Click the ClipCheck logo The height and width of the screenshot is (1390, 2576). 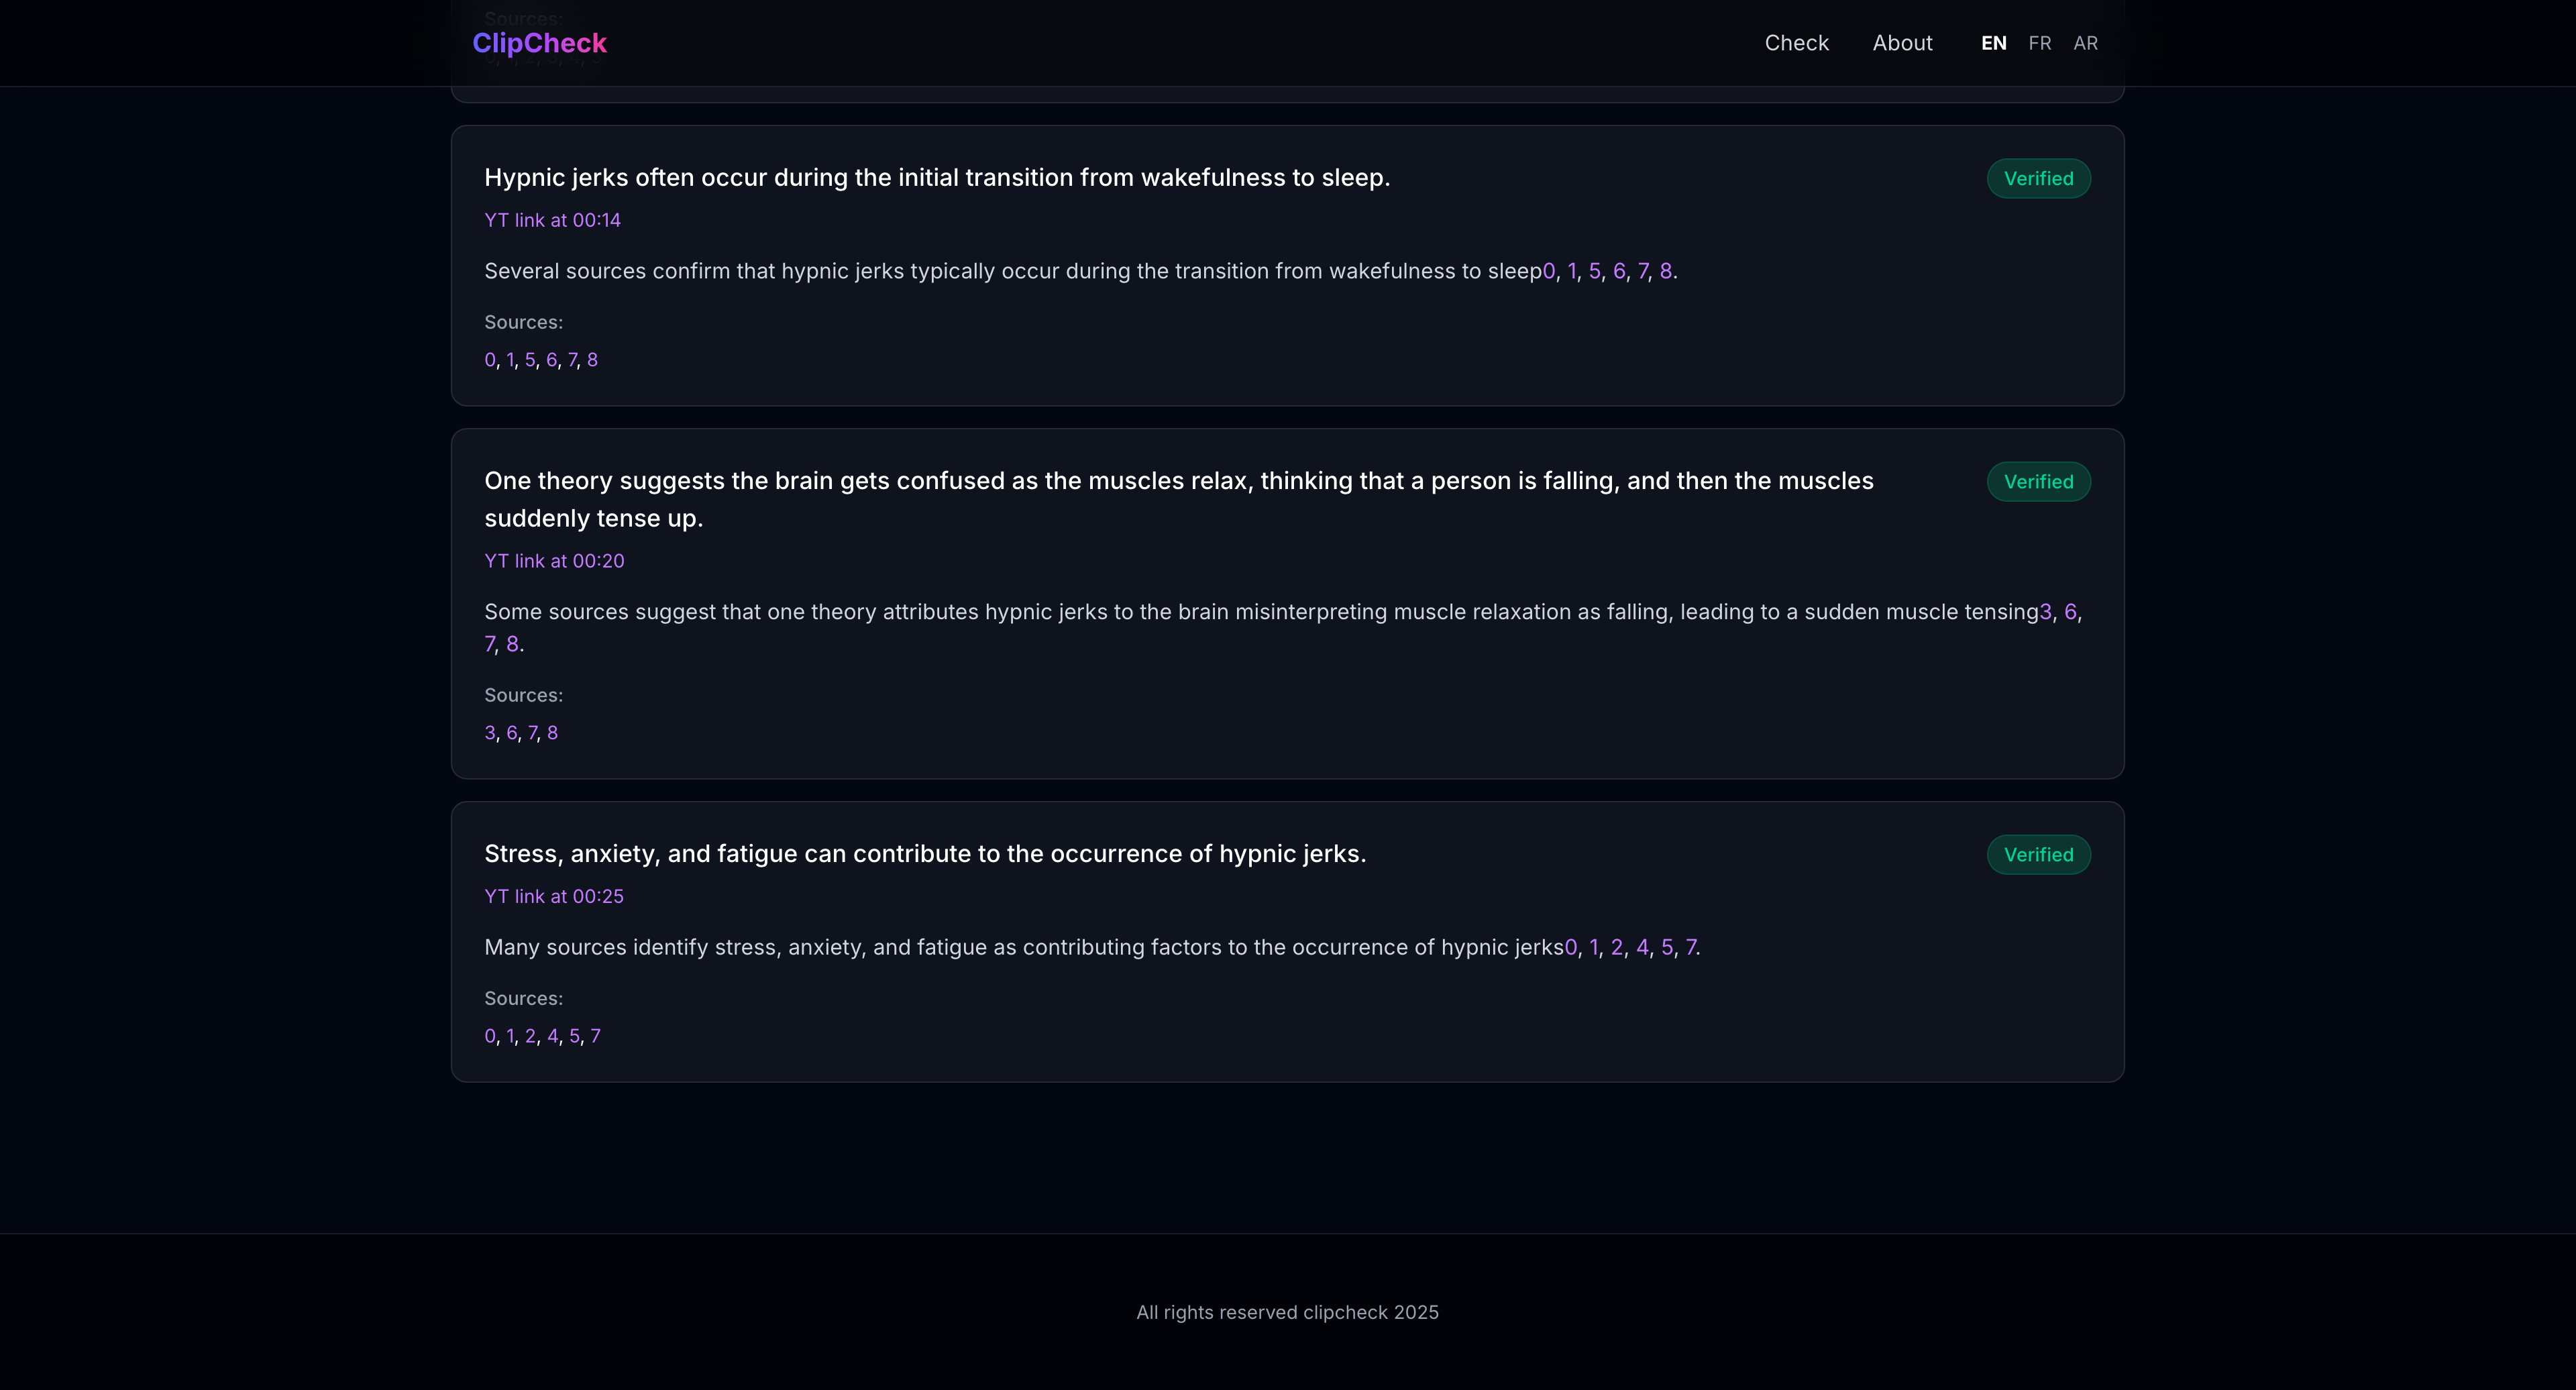pos(539,43)
